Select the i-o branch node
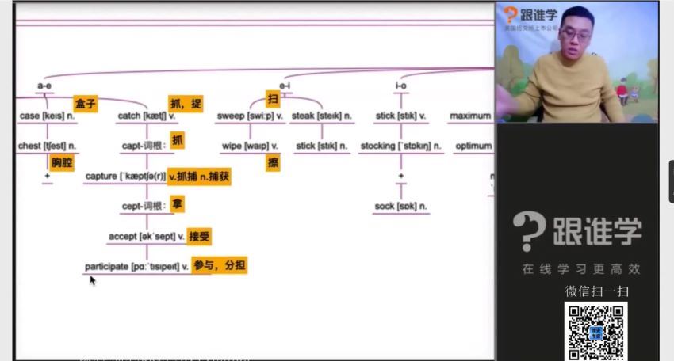 [x=401, y=85]
